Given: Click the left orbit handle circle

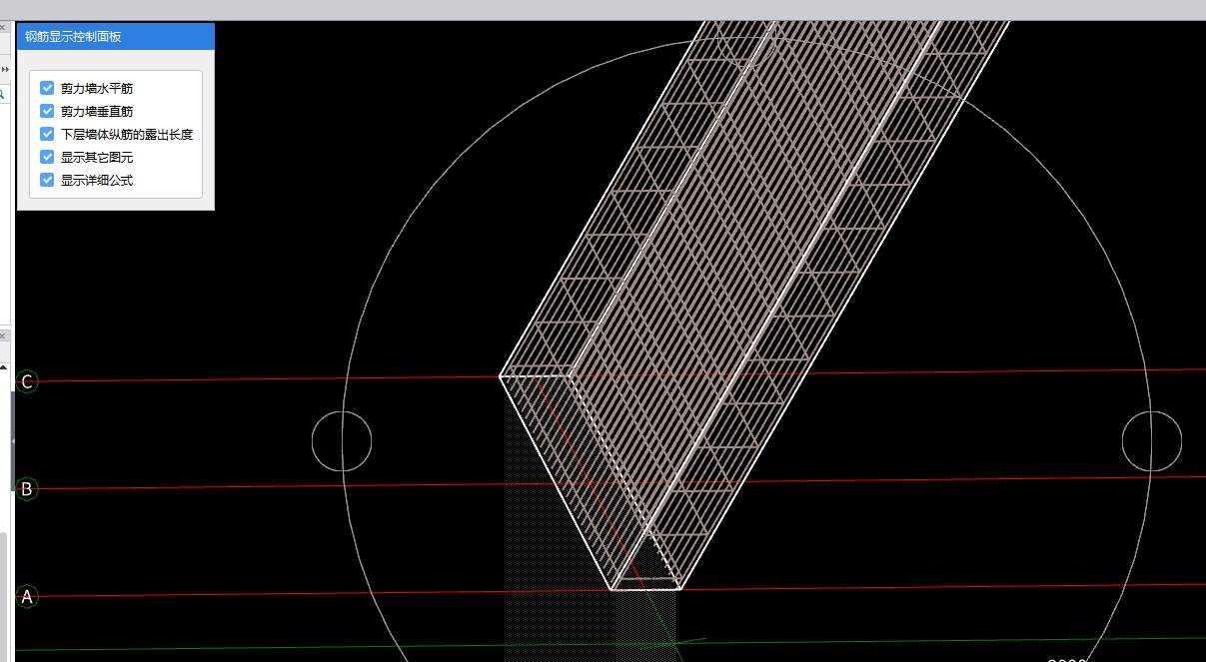Looking at the screenshot, I should pyautogui.click(x=342, y=441).
